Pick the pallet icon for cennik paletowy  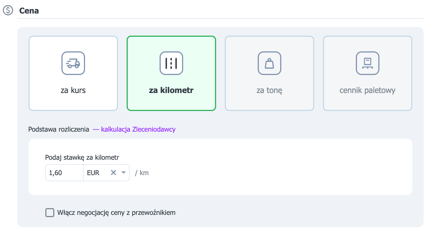point(367,63)
